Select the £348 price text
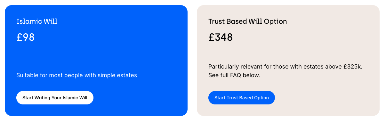386x123 pixels. coord(221,37)
